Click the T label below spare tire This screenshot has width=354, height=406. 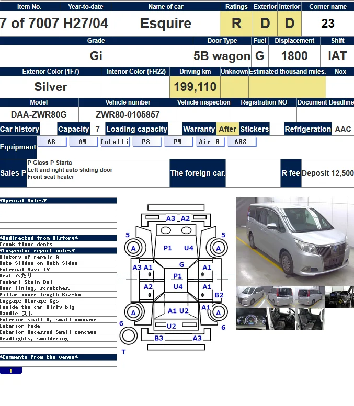pyautogui.click(x=123, y=352)
